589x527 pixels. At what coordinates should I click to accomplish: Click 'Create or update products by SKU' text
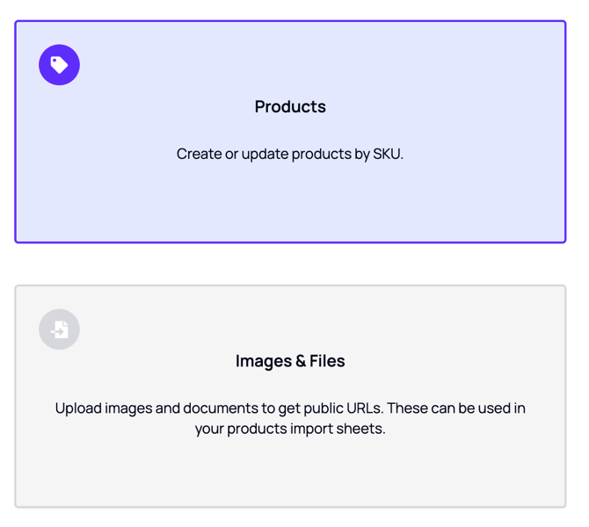pos(290,154)
